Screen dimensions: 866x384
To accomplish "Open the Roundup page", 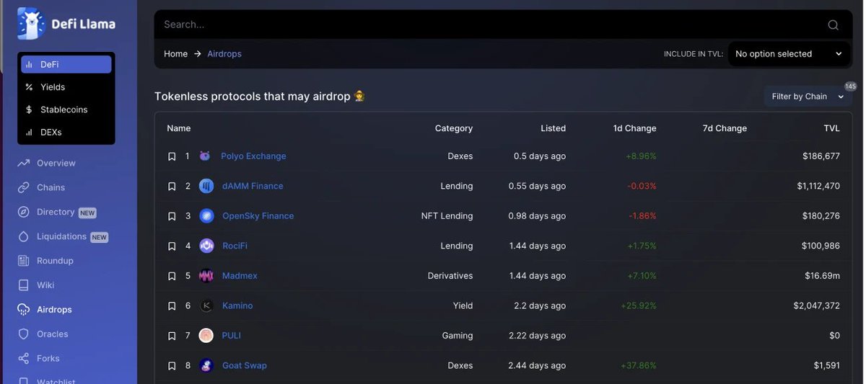I will 55,261.
